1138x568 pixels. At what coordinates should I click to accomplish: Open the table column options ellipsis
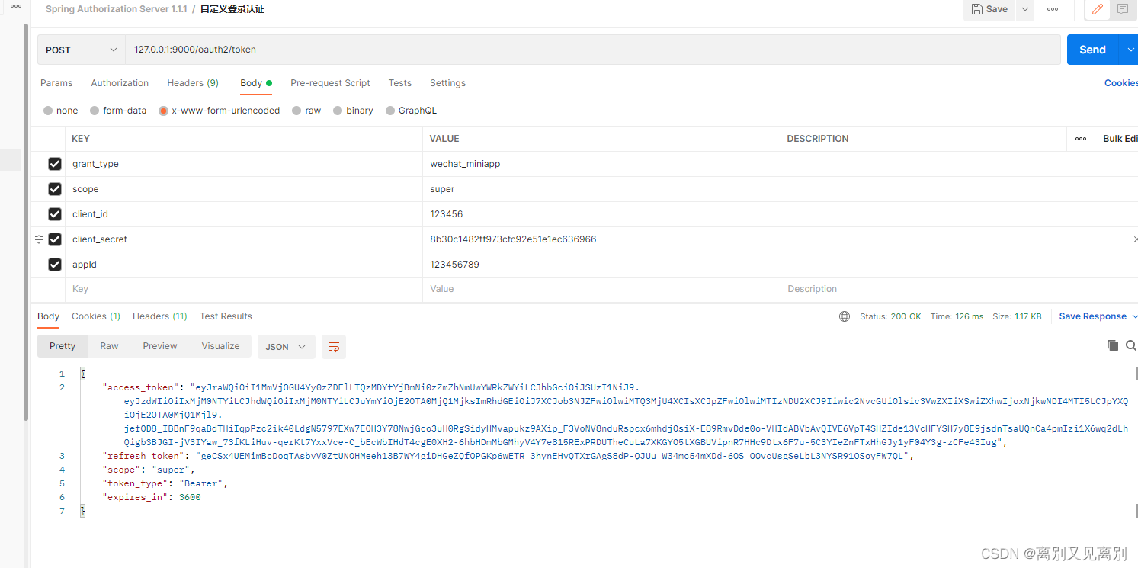(1081, 139)
